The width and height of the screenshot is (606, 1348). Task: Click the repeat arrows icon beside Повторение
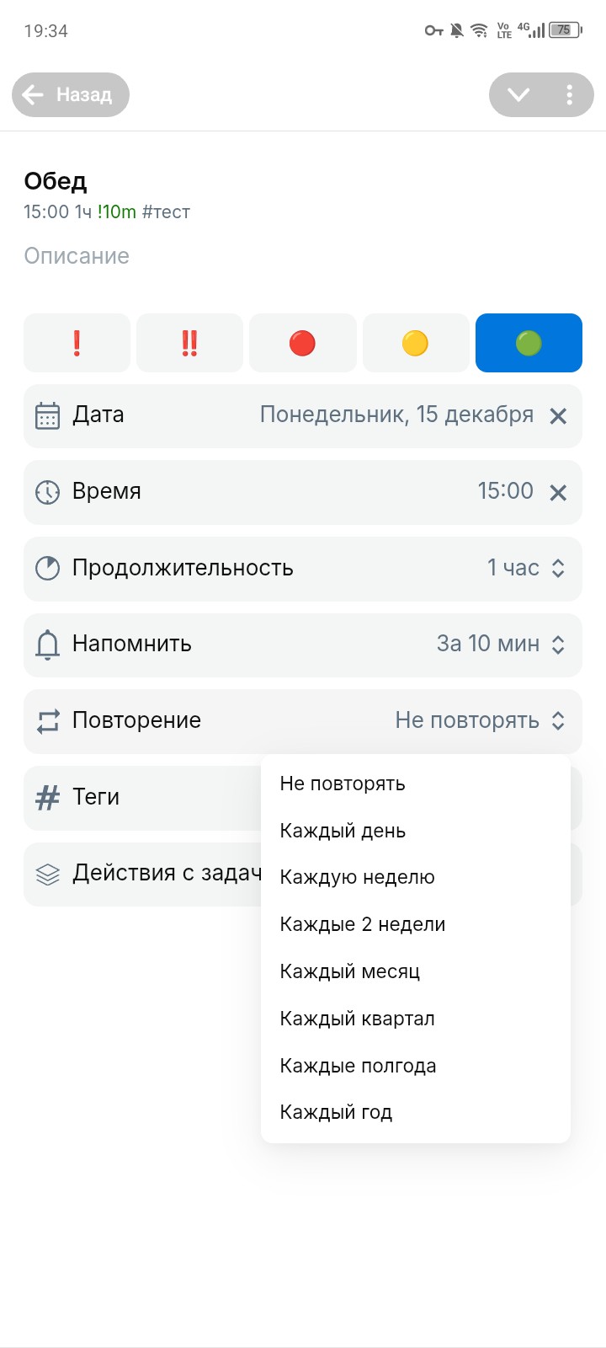(x=48, y=720)
